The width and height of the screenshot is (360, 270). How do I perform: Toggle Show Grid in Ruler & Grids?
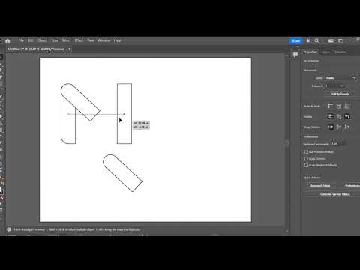click(339, 106)
